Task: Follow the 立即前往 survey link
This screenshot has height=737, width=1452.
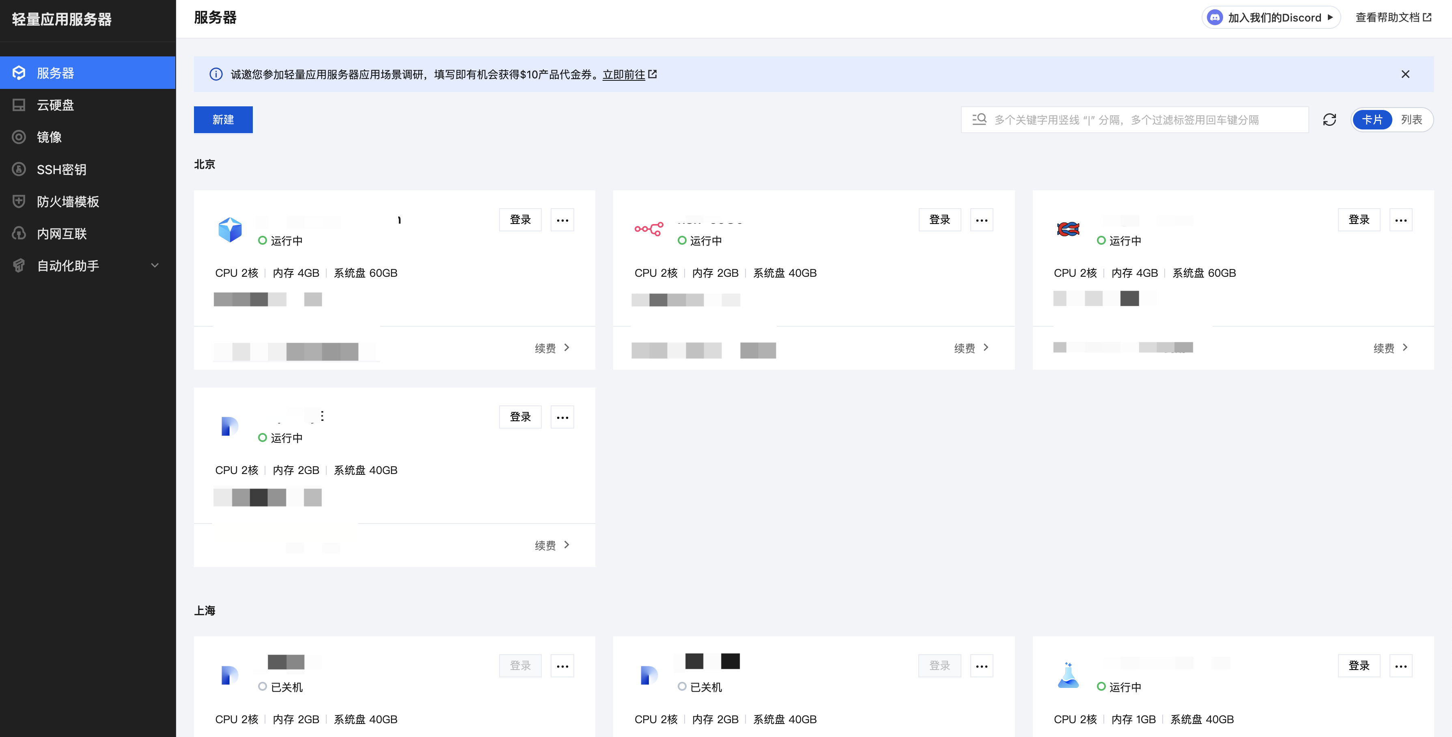Action: (623, 74)
